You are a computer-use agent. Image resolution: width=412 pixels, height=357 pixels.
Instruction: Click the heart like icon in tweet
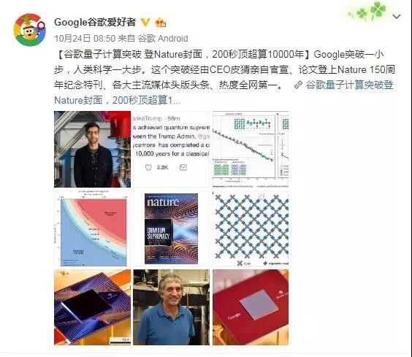(x=148, y=167)
